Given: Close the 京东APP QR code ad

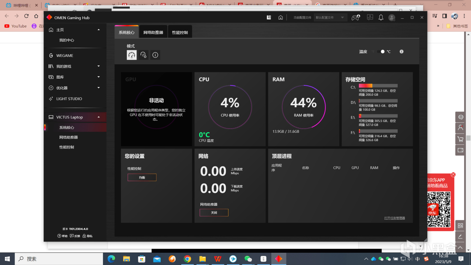Looking at the screenshot, I should pyautogui.click(x=453, y=174).
